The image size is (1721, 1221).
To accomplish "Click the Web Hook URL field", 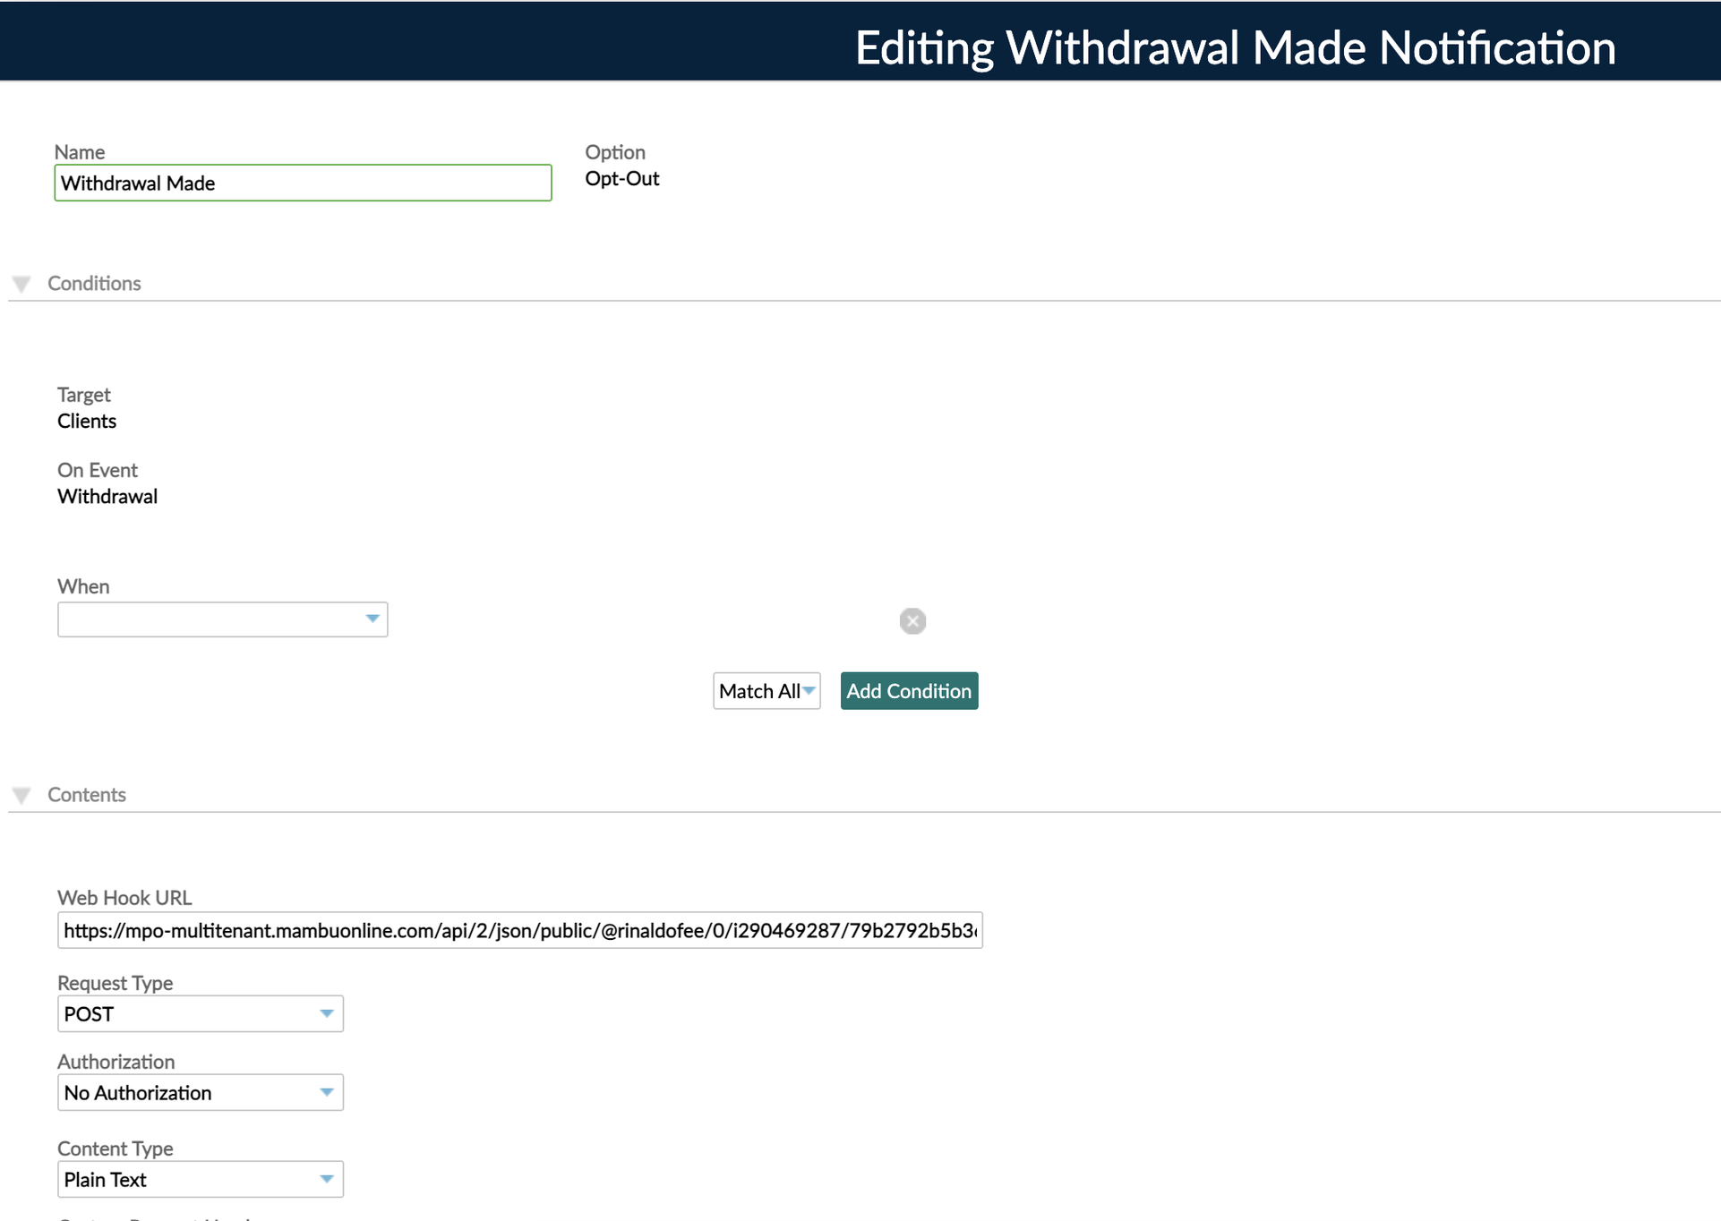I will pyautogui.click(x=519, y=930).
